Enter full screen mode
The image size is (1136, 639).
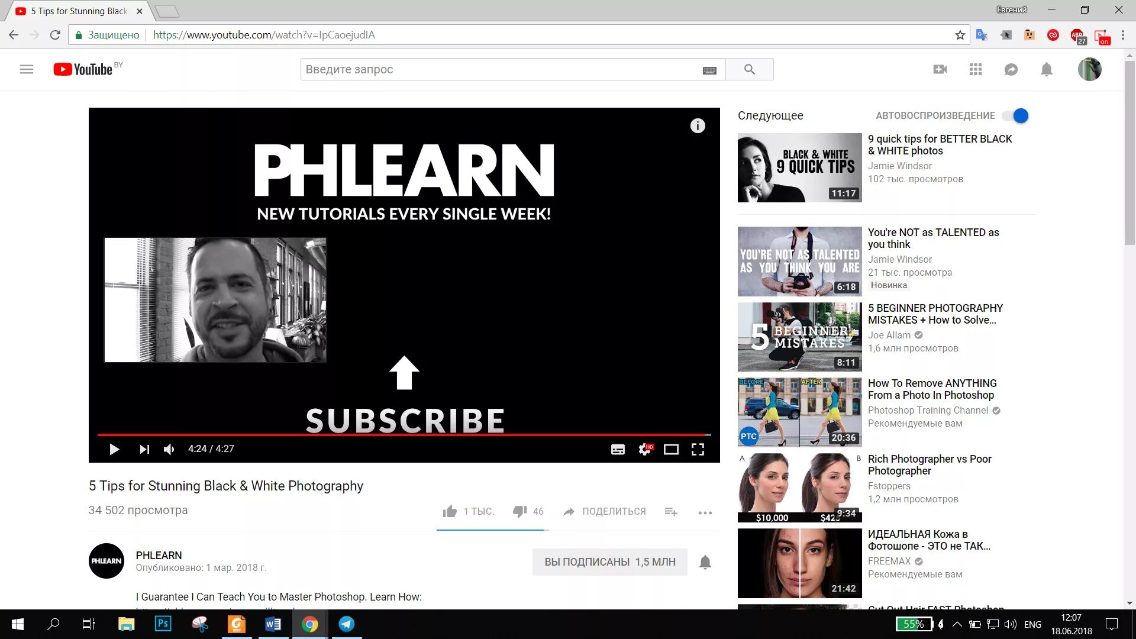tap(698, 450)
